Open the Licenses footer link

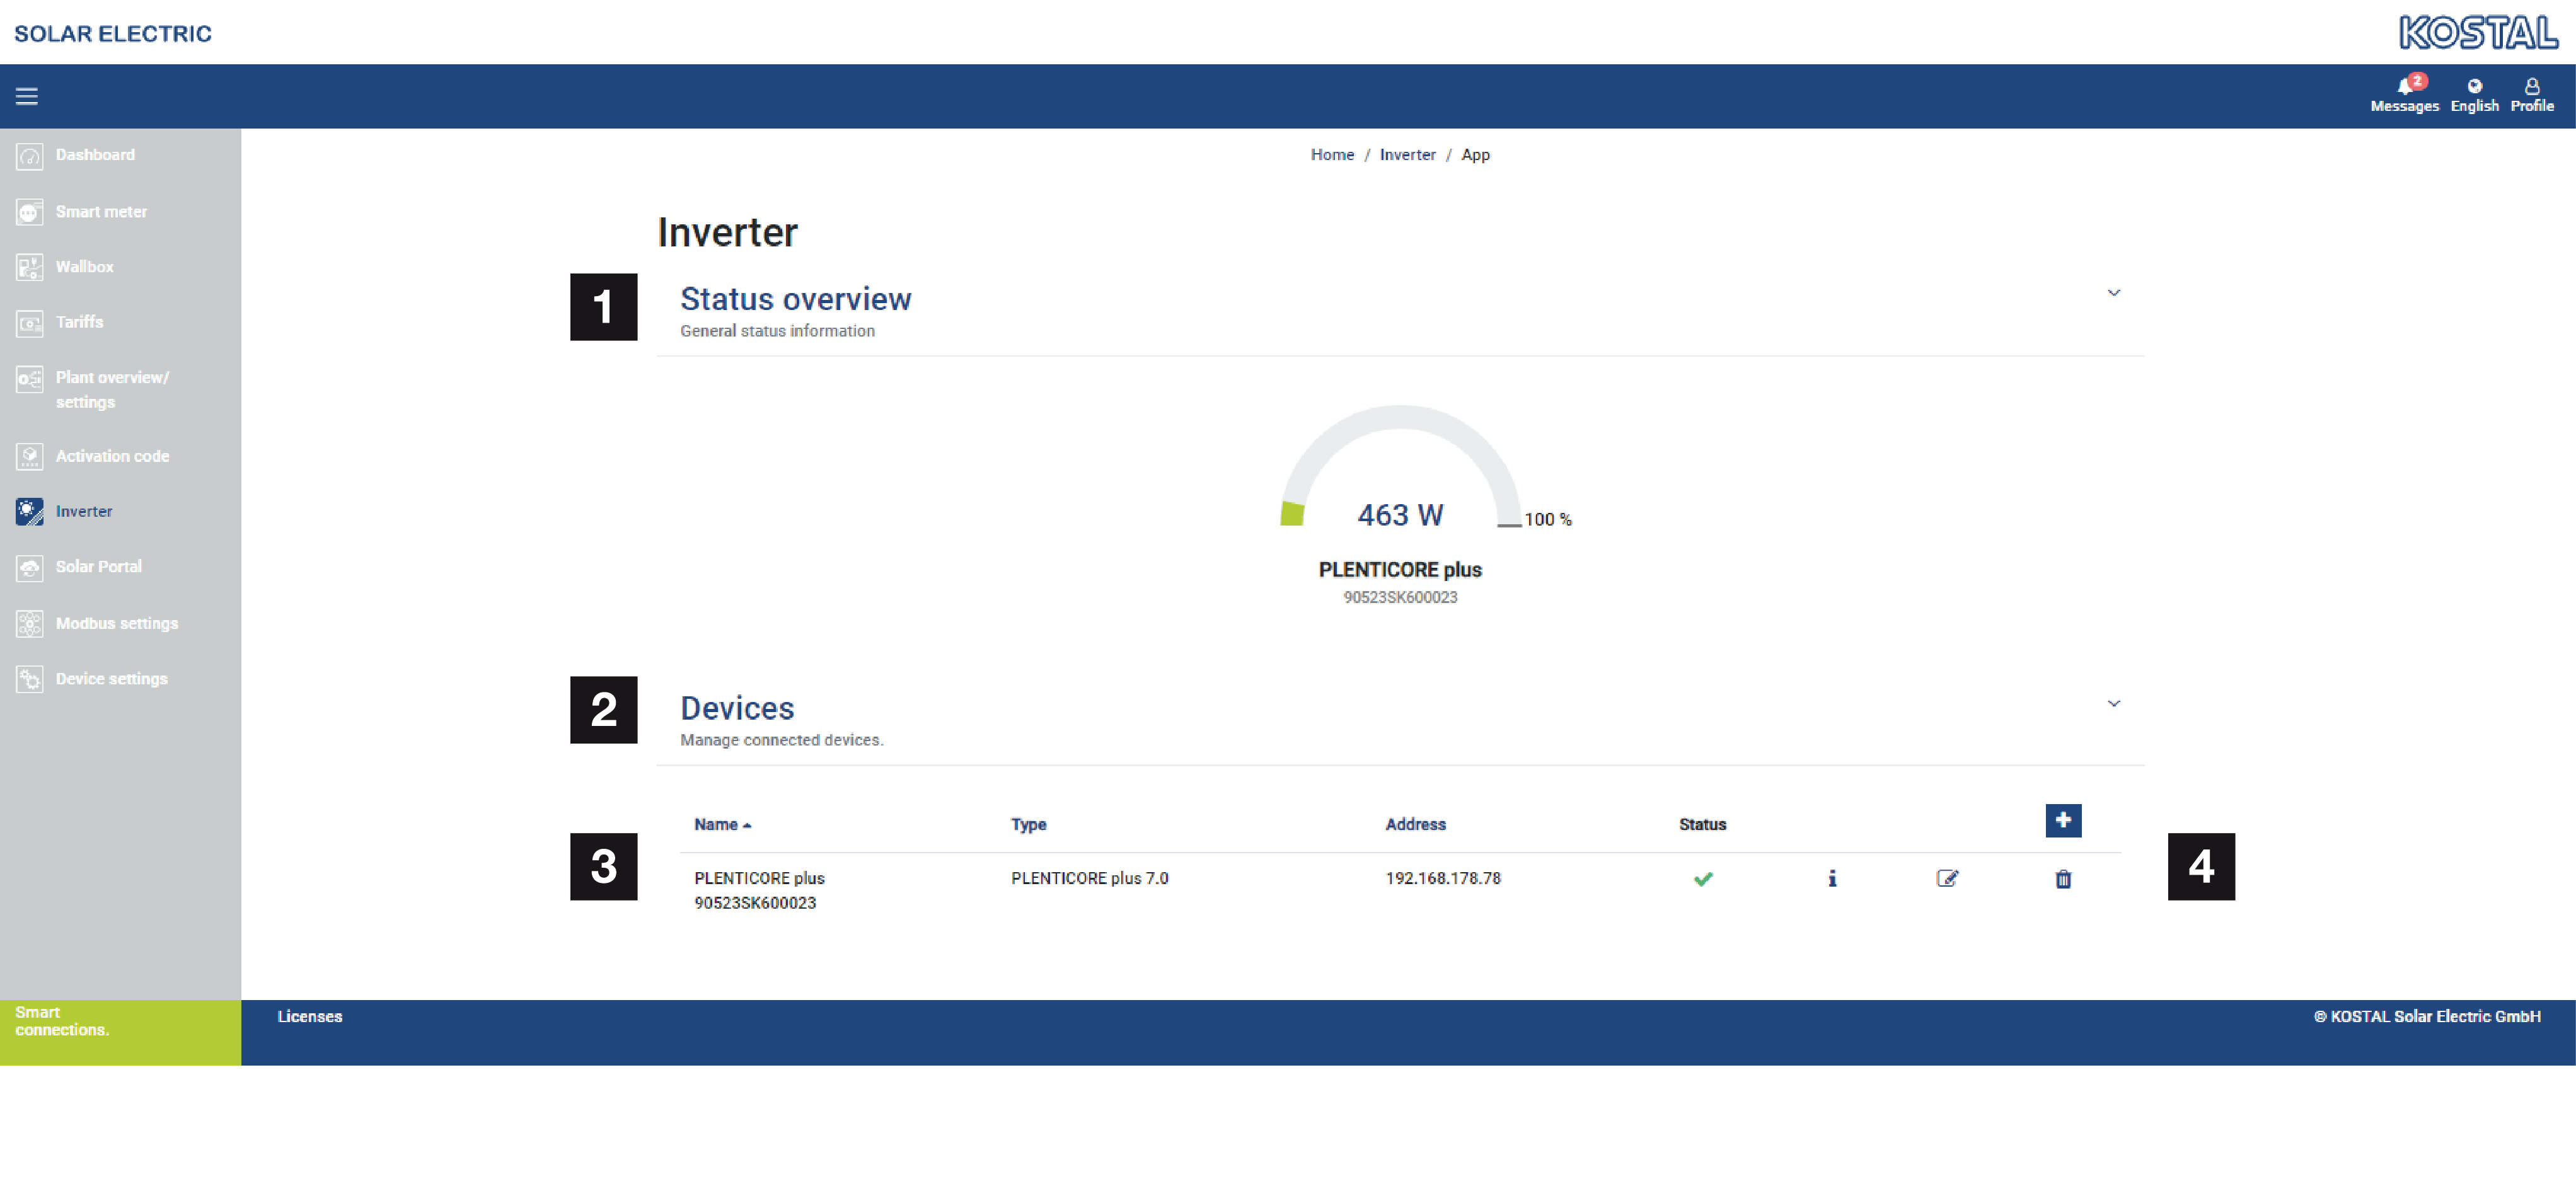[x=309, y=1016]
